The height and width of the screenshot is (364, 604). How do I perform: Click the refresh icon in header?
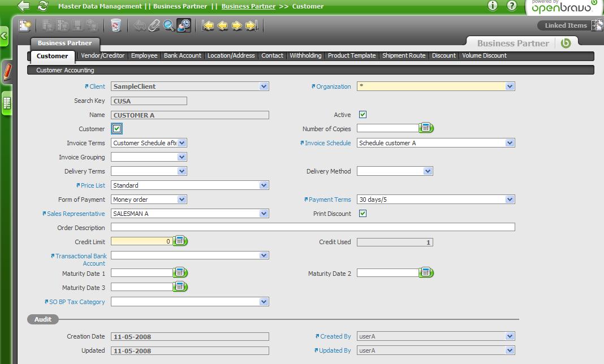coord(42,6)
